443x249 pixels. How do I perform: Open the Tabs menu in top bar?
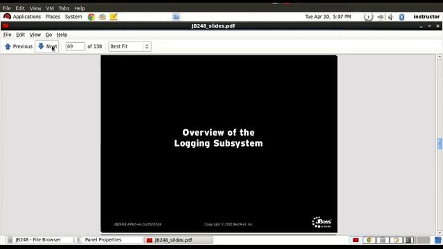pos(64,8)
